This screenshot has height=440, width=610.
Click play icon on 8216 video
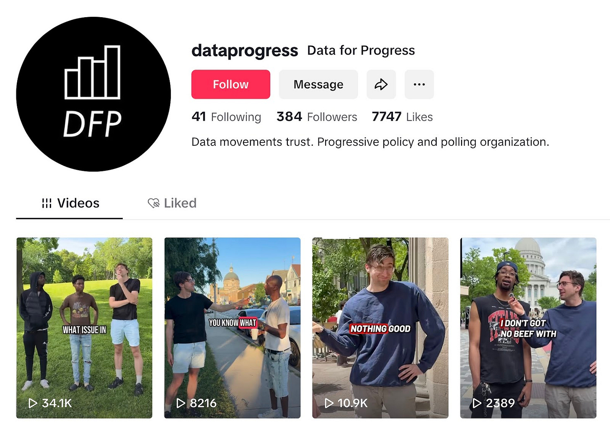[181, 403]
